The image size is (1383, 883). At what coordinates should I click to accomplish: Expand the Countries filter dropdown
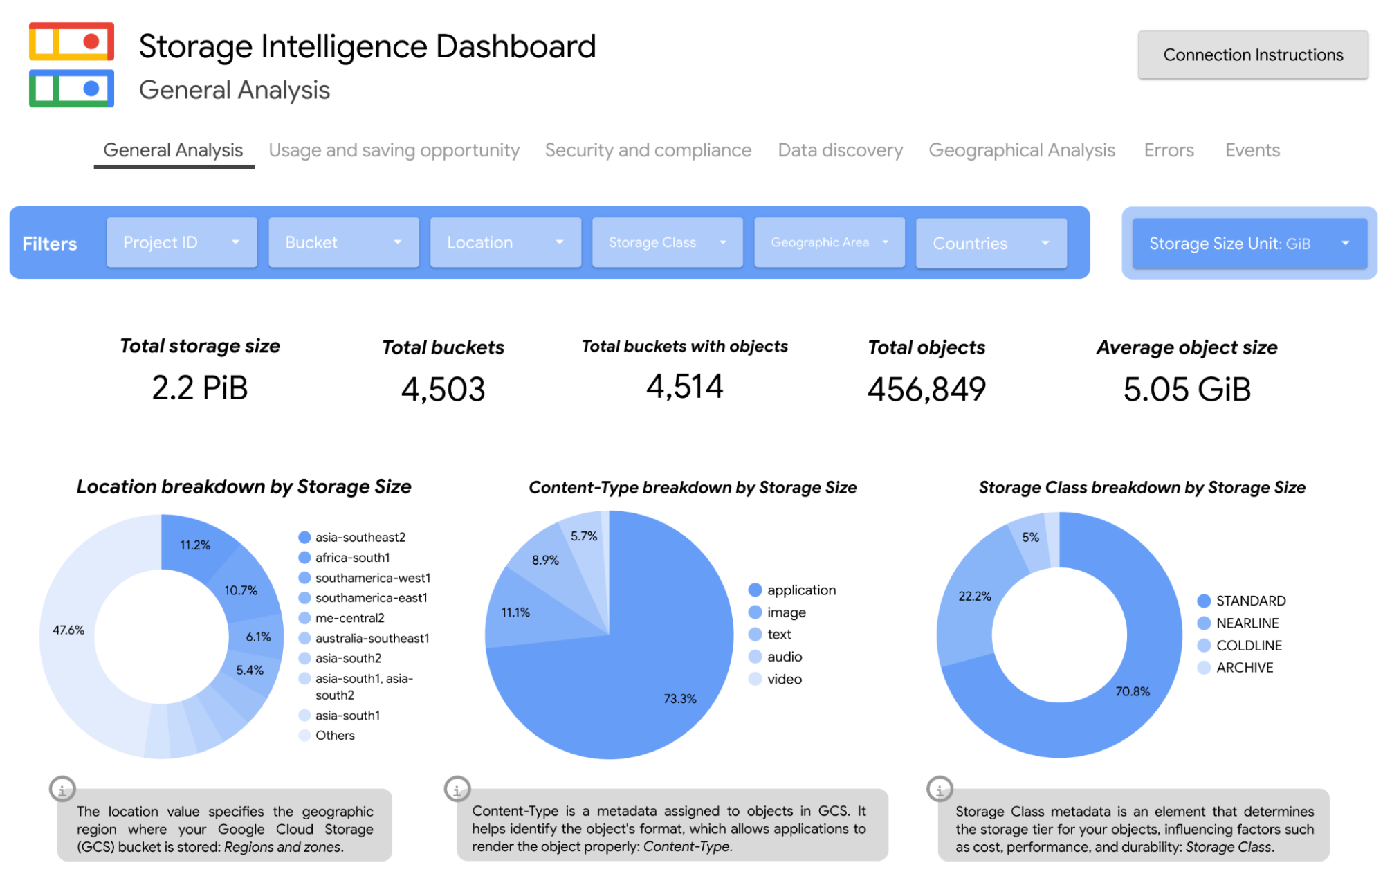(991, 243)
